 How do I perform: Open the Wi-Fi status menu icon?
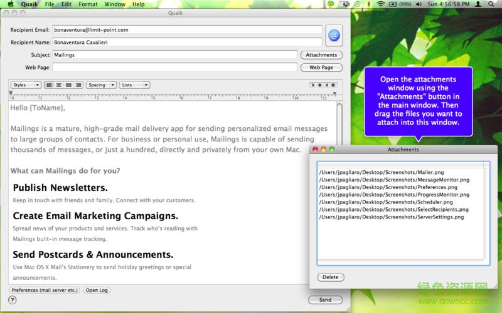pyautogui.click(x=380, y=4)
